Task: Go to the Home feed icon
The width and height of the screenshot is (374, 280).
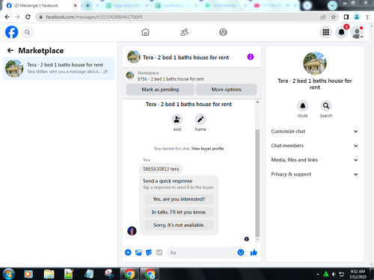Action: [x=146, y=32]
